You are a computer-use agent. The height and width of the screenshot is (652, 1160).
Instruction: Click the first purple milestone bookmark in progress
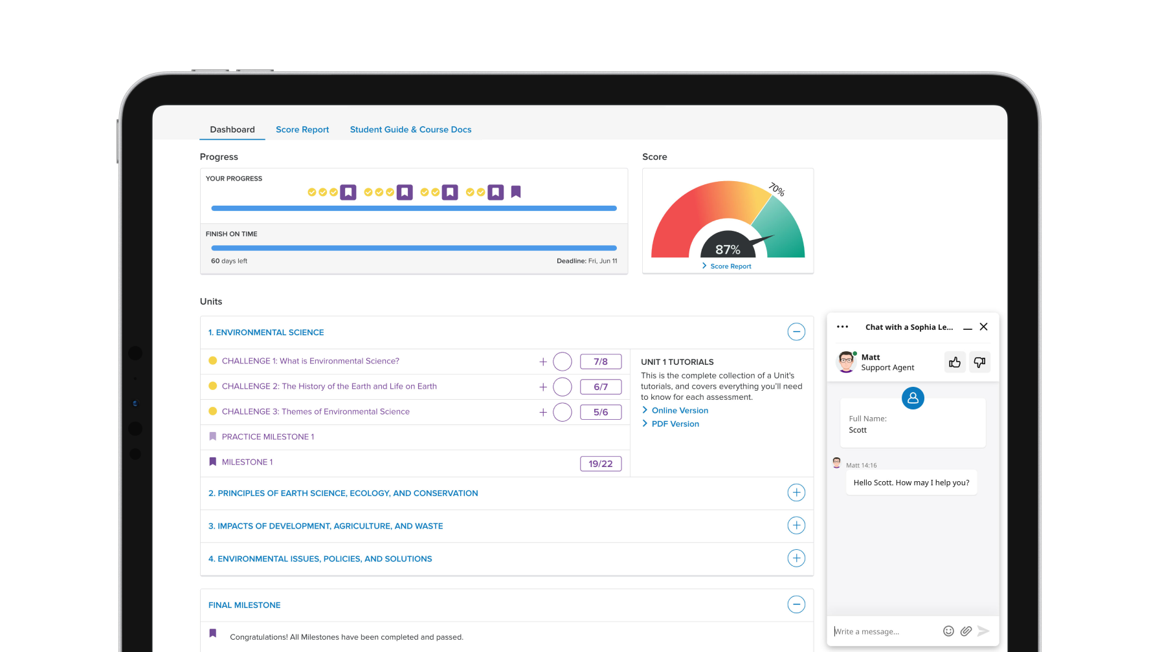(x=348, y=192)
